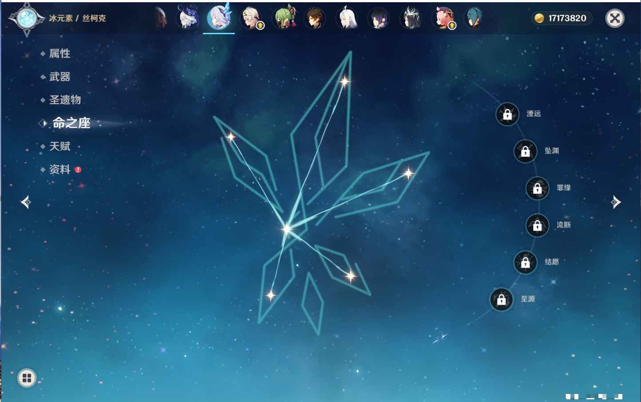Select the 命之座 constellation page
641x402 pixels.
(71, 123)
